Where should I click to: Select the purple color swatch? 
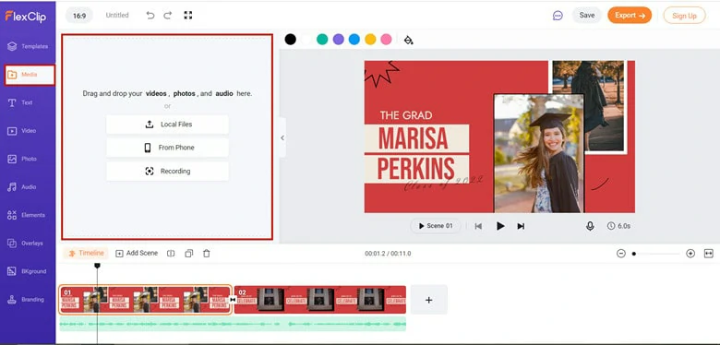[x=339, y=40]
